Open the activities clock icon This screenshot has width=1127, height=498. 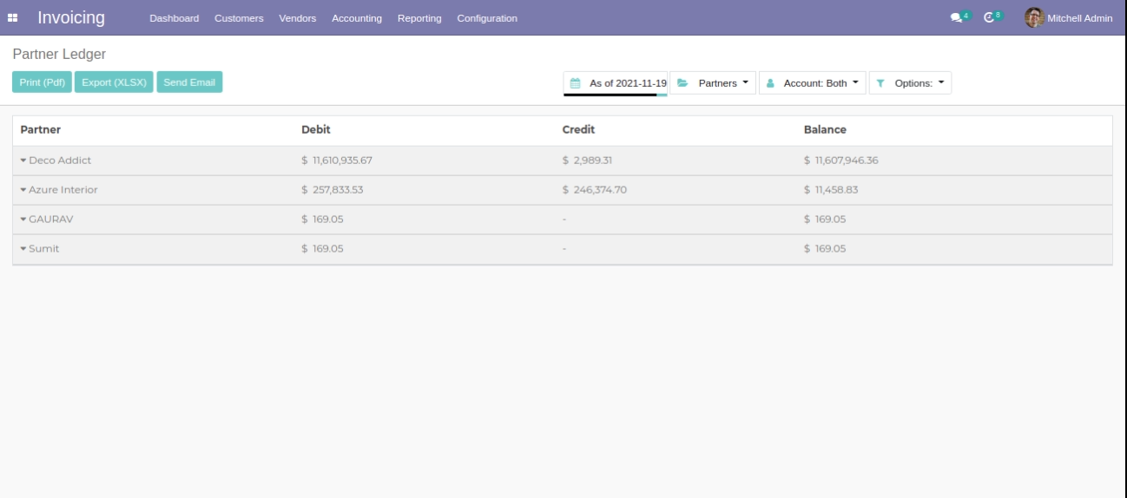click(989, 17)
